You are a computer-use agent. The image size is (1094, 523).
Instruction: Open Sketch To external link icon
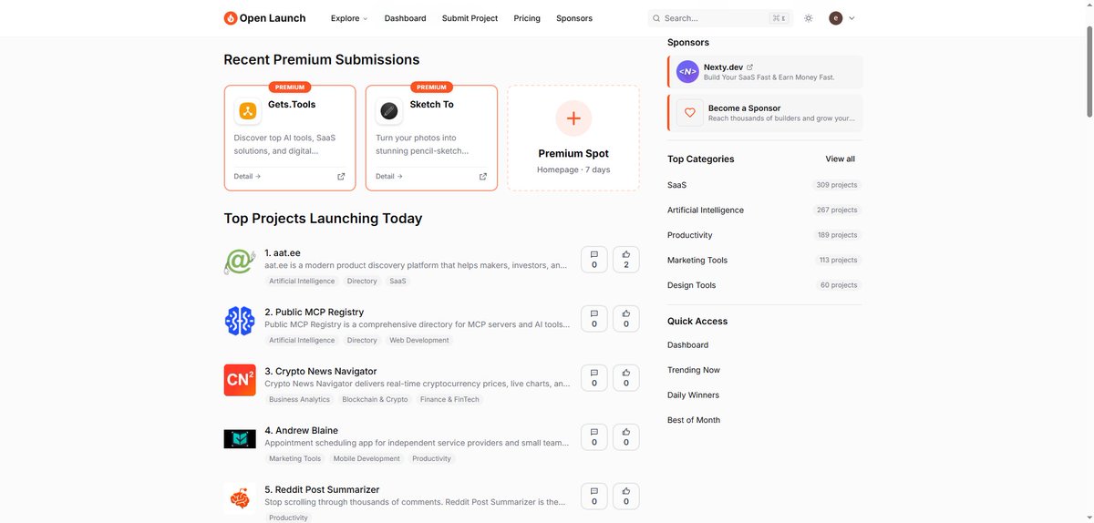(483, 177)
